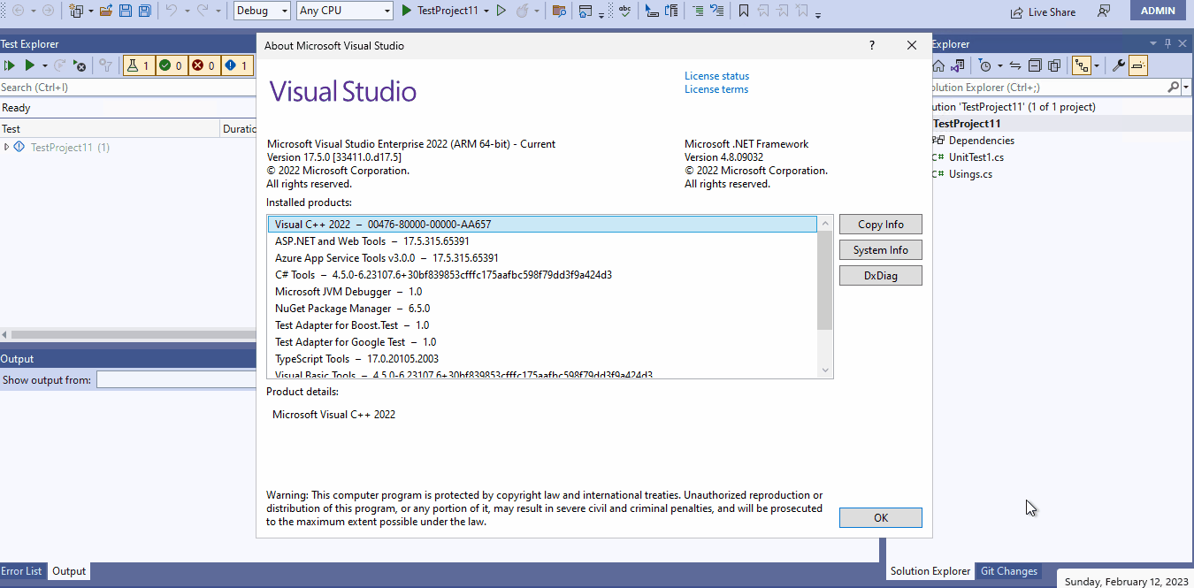Click the Undo icon on the toolbar
This screenshot has height=588, width=1194.
point(170,11)
